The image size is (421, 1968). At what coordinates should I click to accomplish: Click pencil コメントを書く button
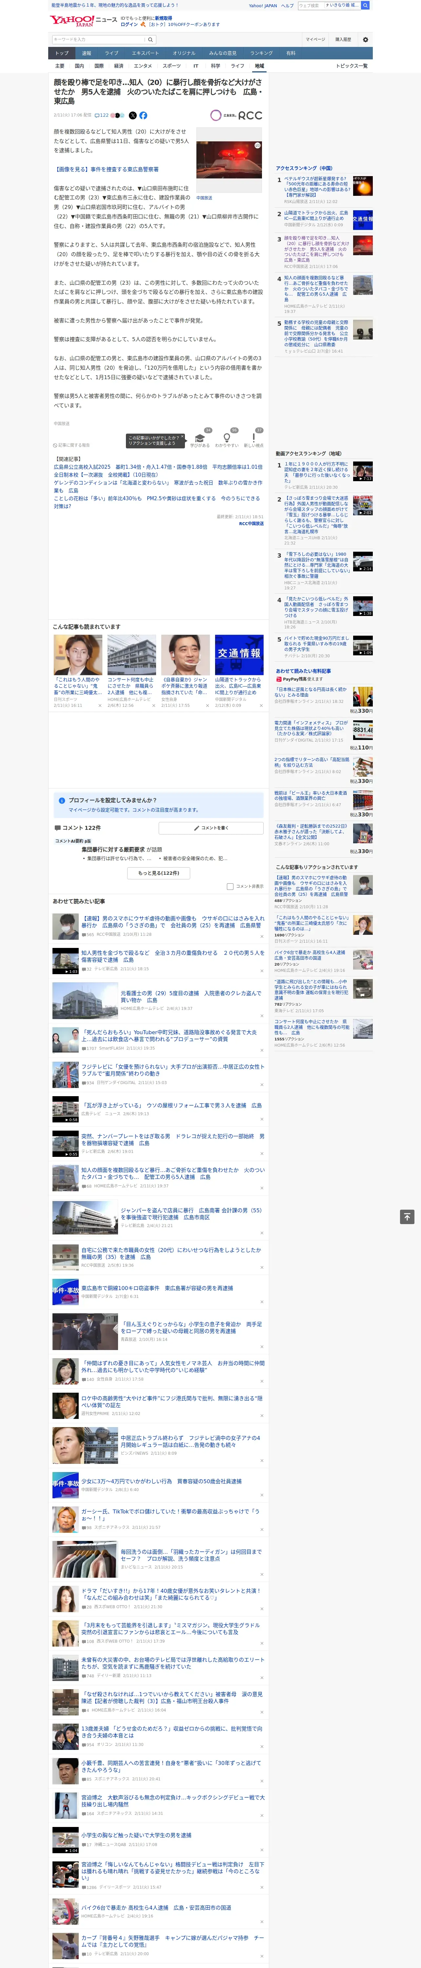click(x=211, y=828)
